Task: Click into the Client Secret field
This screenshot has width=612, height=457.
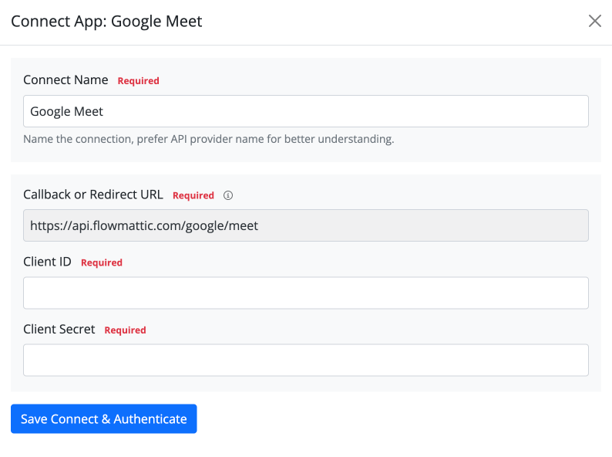Action: point(305,360)
